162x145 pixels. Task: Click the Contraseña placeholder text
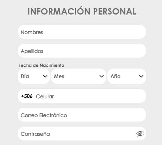pos(35,134)
